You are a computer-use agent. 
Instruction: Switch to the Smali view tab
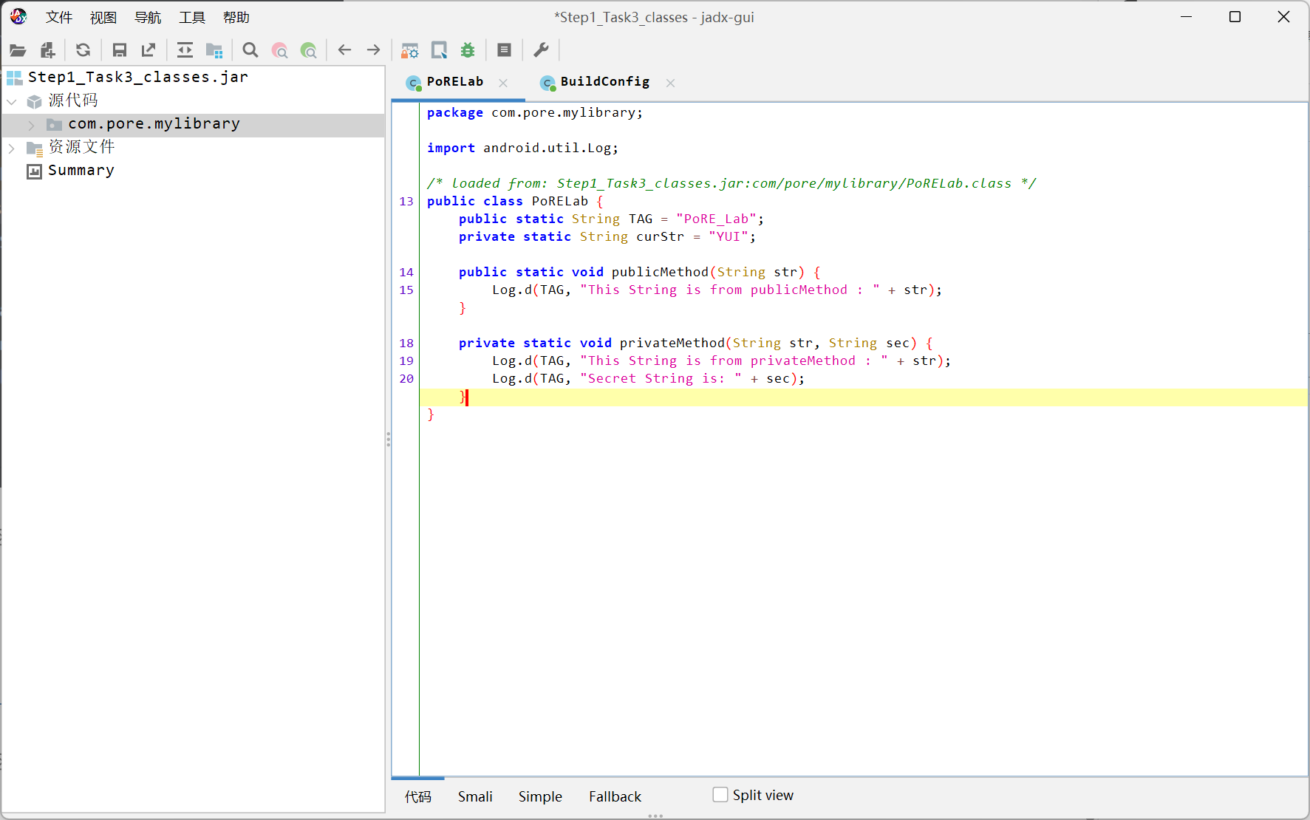[475, 796]
